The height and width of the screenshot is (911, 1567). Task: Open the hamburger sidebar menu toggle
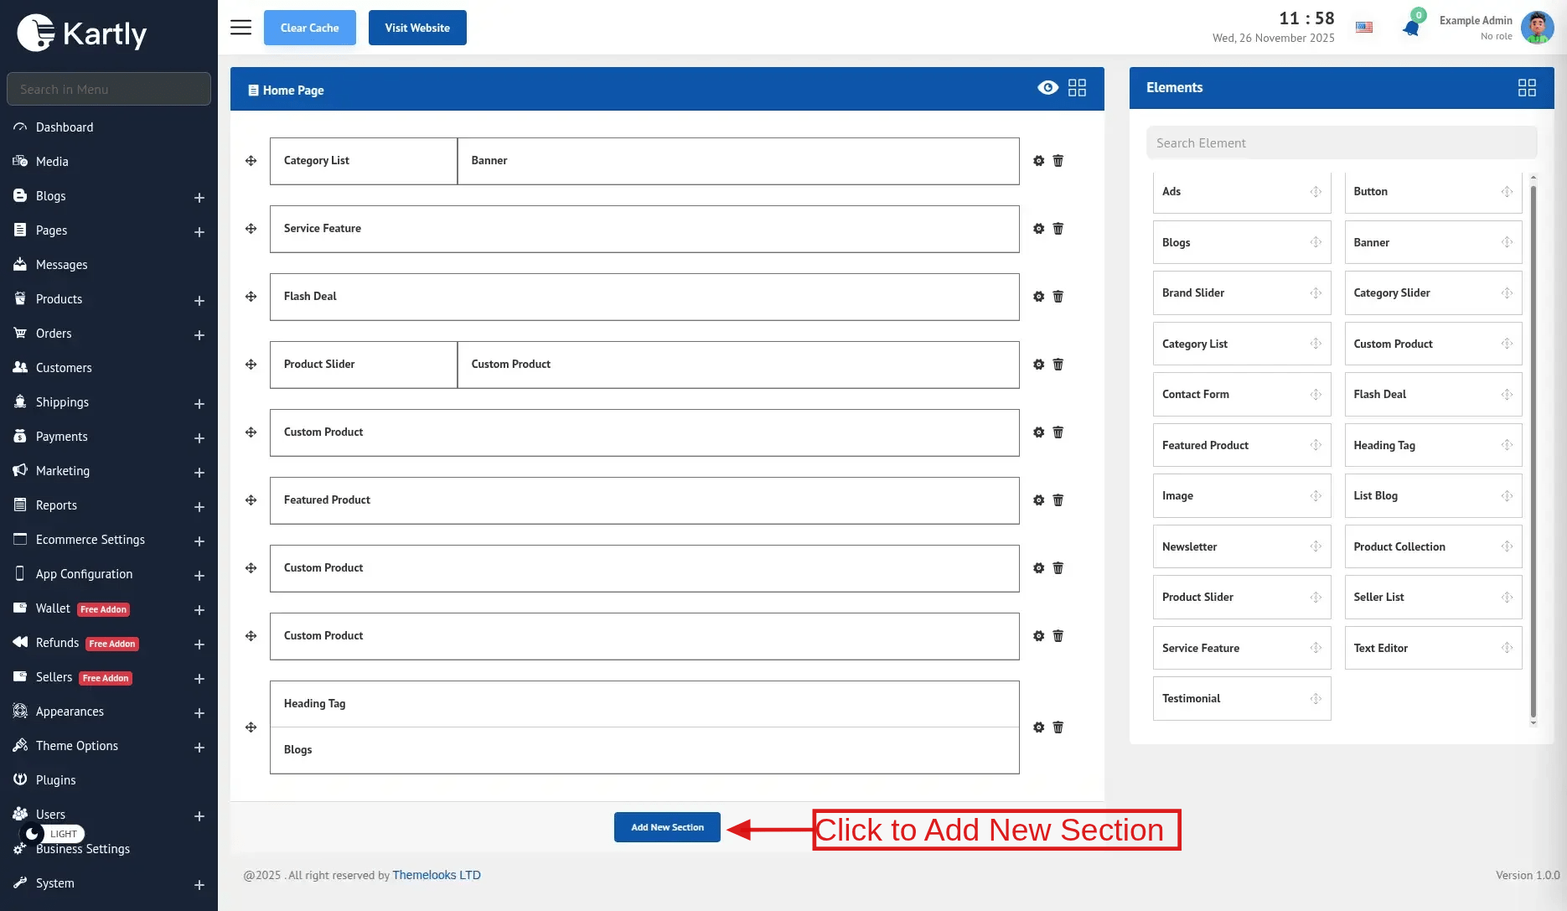240,28
